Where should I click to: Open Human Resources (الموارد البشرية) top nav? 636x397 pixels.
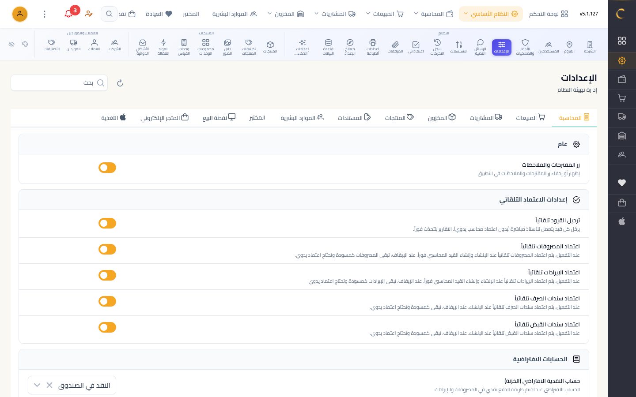235,14
